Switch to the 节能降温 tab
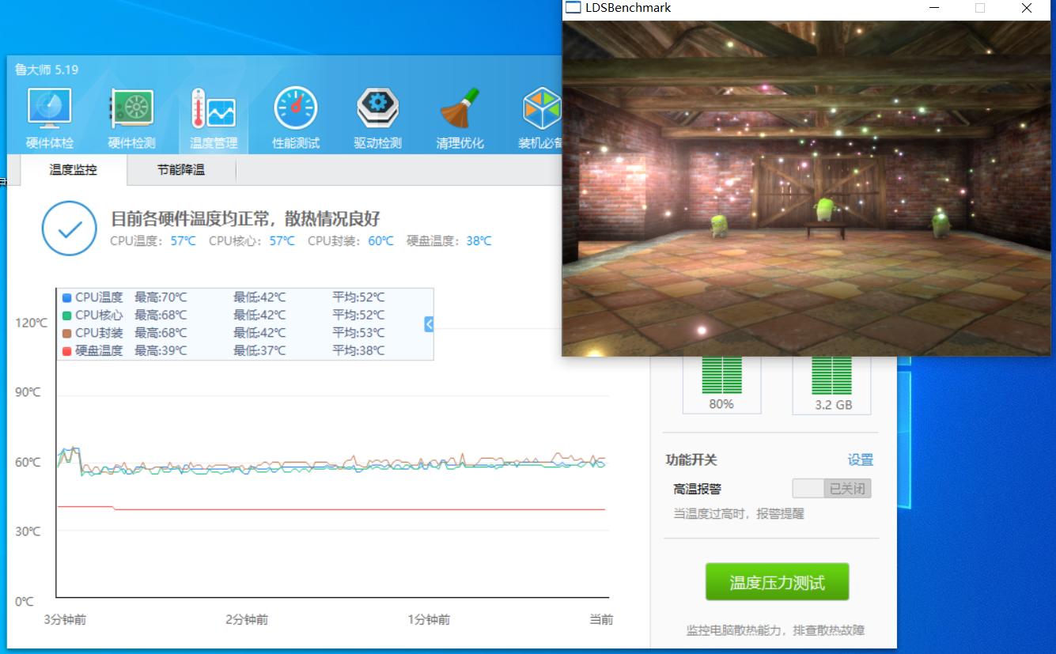1056x654 pixels. (180, 170)
